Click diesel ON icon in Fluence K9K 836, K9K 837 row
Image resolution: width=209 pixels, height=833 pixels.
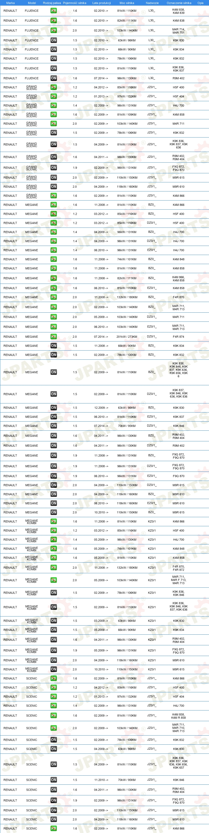(x=54, y=68)
